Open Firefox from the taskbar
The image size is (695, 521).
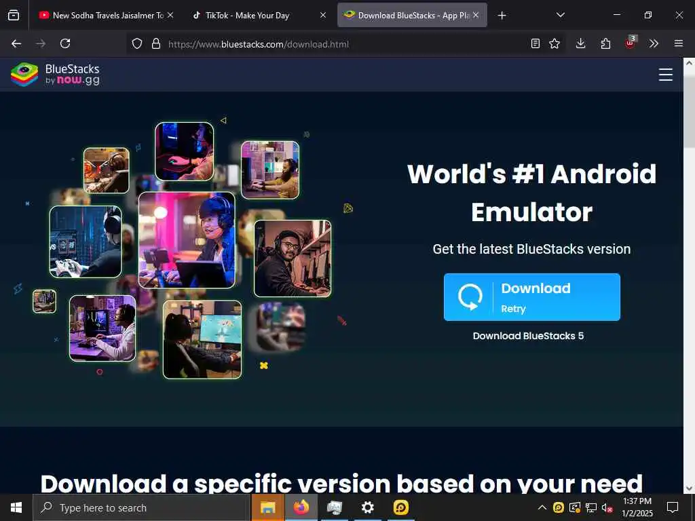[301, 507]
